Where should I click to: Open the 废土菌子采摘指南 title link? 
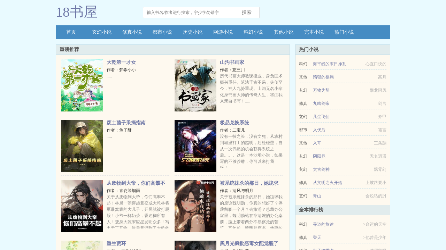pyautogui.click(x=126, y=123)
